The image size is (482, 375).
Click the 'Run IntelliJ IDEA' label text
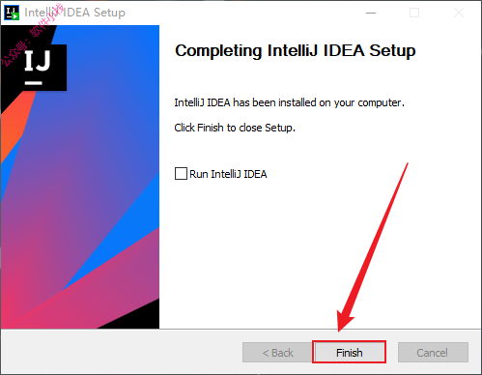(228, 174)
